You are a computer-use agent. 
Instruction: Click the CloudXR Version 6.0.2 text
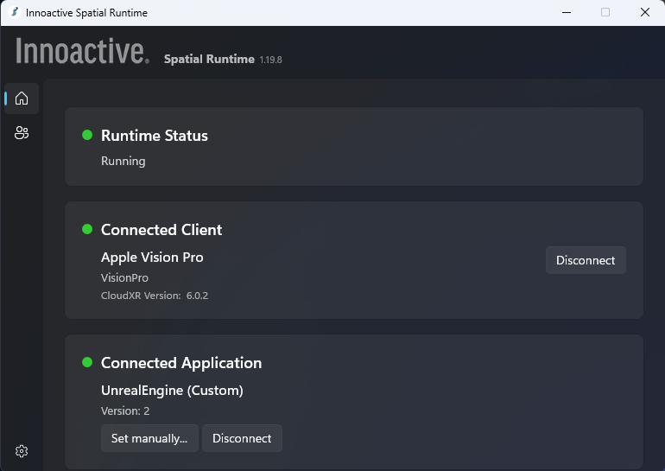tap(155, 296)
